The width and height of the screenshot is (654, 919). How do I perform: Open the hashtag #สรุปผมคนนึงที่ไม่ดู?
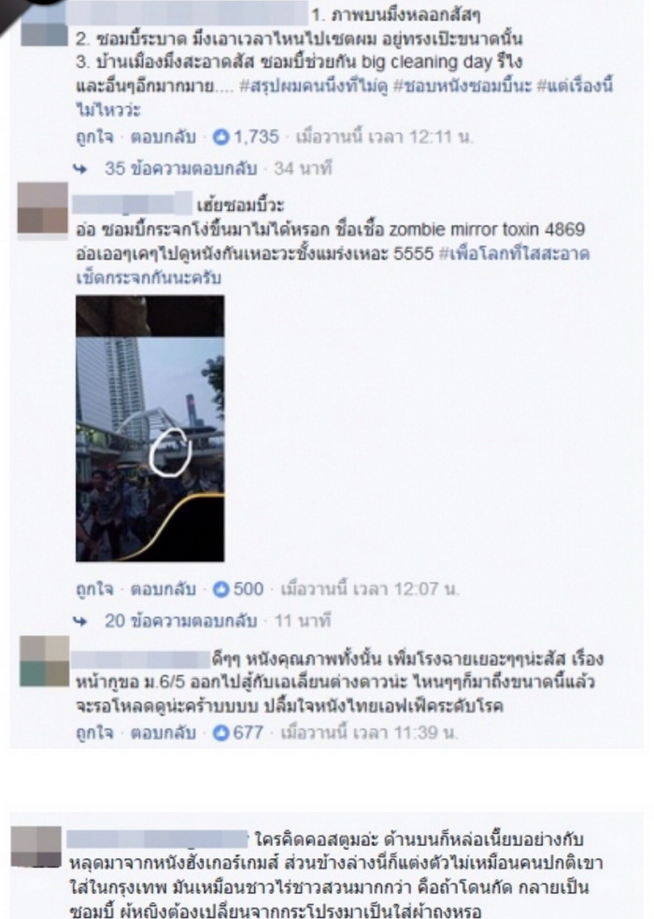[x=313, y=87]
